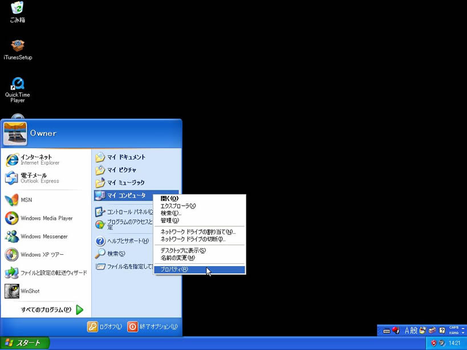Change the conversion mode '般' on language bar
This screenshot has height=350, width=467.
[414, 331]
